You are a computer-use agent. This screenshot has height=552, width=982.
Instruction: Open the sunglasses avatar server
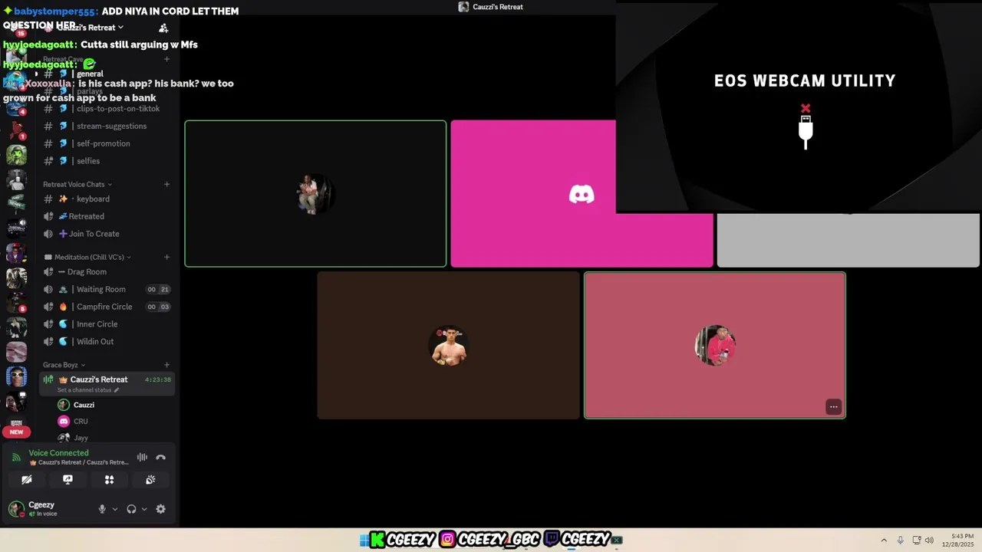point(16,377)
